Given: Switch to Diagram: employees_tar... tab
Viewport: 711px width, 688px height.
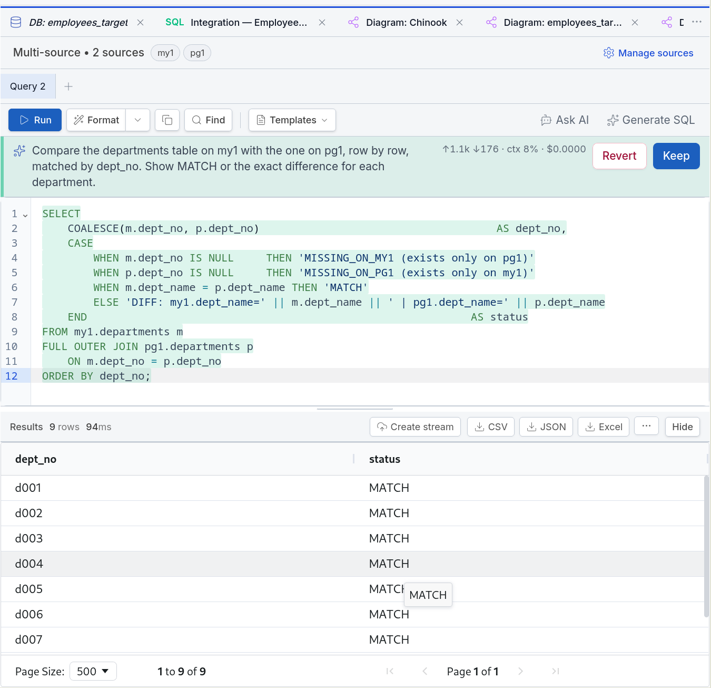Looking at the screenshot, I should pos(562,22).
